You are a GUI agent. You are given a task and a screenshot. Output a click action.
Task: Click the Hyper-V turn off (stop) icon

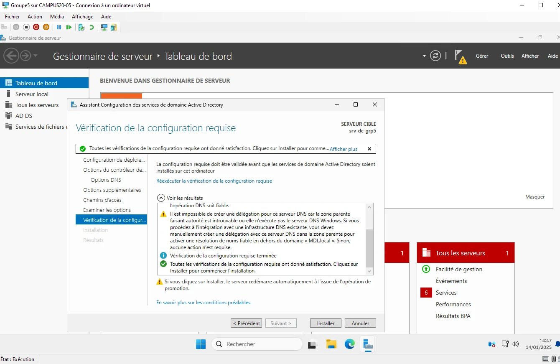(x=26, y=27)
